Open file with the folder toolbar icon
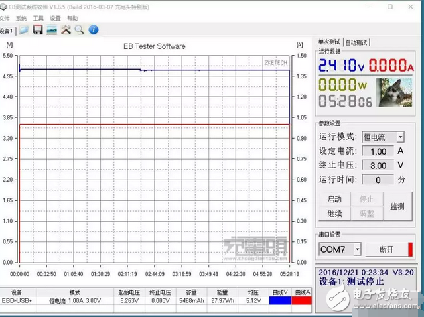 [x=24, y=30]
